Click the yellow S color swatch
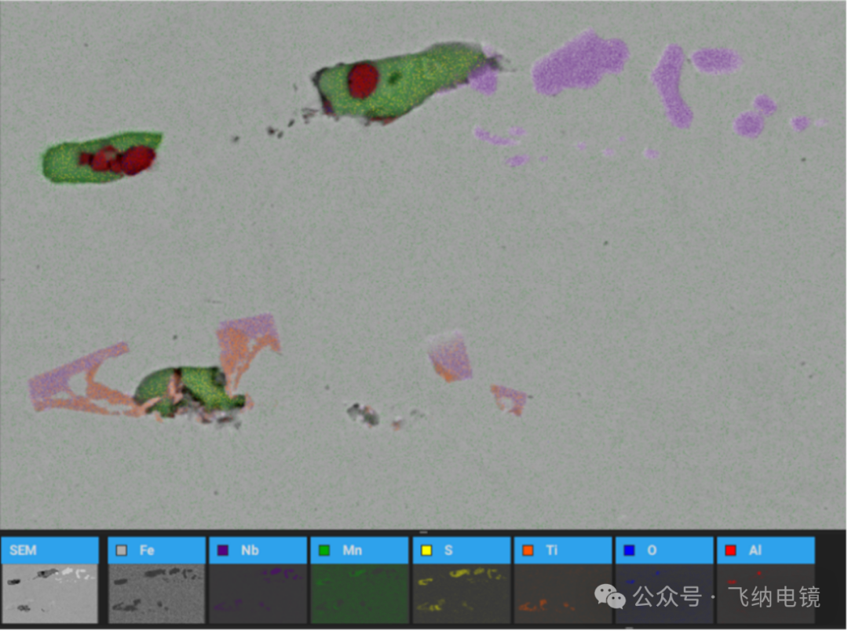This screenshot has height=631, width=848. point(426,550)
